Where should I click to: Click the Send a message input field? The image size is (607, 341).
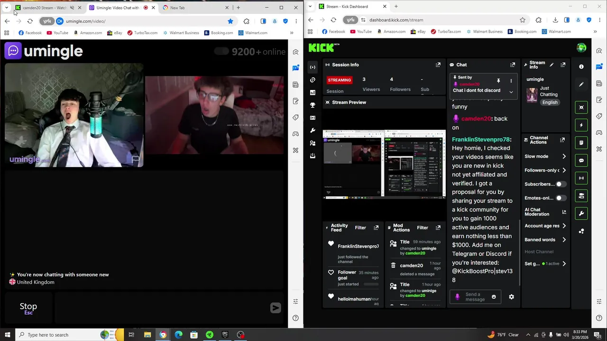pyautogui.click(x=476, y=297)
